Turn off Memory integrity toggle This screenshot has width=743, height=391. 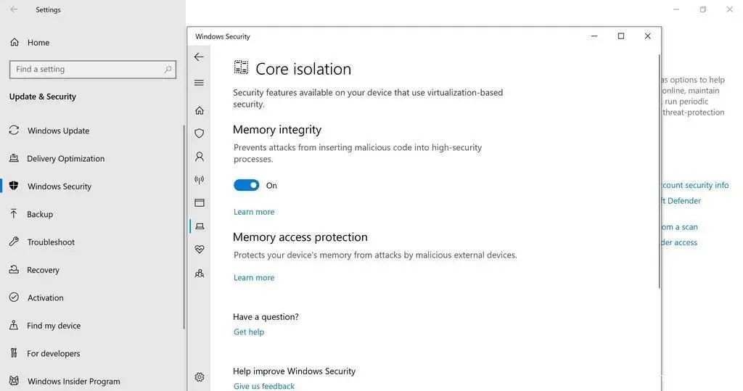click(247, 185)
